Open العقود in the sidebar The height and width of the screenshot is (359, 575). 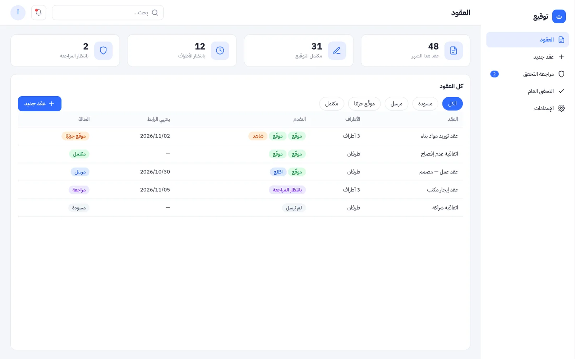[528, 40]
